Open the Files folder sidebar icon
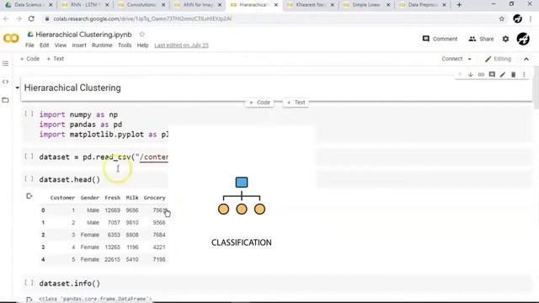This screenshot has height=303, width=539. [5, 100]
